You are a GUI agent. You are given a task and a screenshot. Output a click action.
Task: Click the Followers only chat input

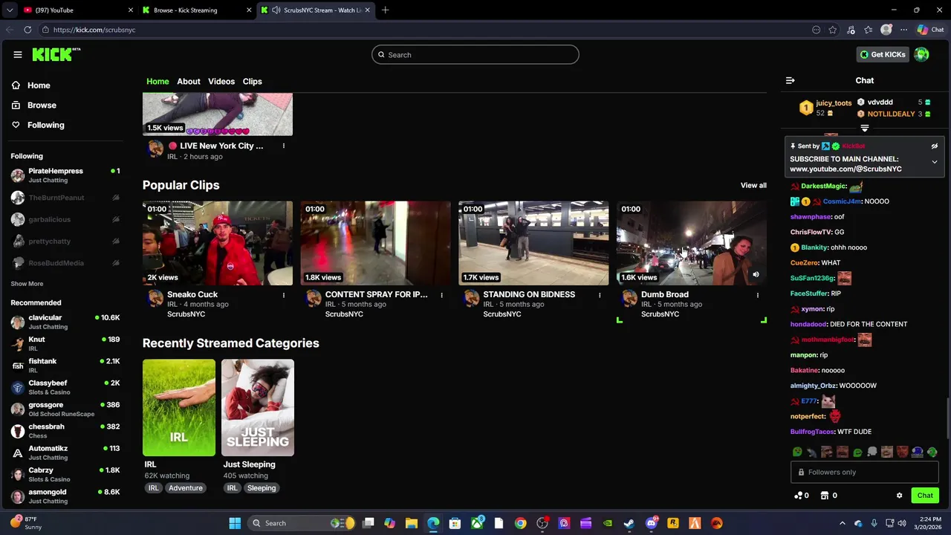(x=864, y=472)
